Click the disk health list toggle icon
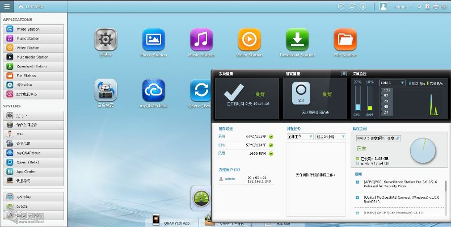Image resolution: width=451 pixels, height=227 pixels. (x=344, y=74)
